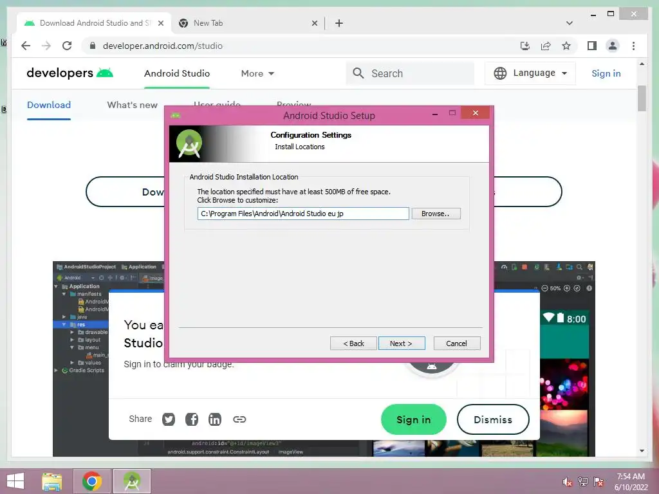Click the developers Android logo
The width and height of the screenshot is (659, 494).
70,73
